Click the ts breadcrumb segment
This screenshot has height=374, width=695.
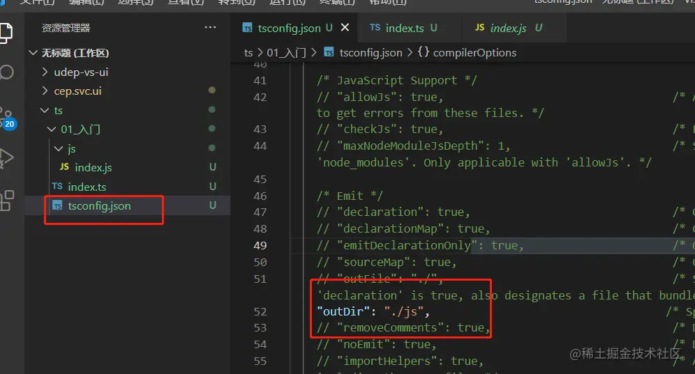pyautogui.click(x=248, y=53)
